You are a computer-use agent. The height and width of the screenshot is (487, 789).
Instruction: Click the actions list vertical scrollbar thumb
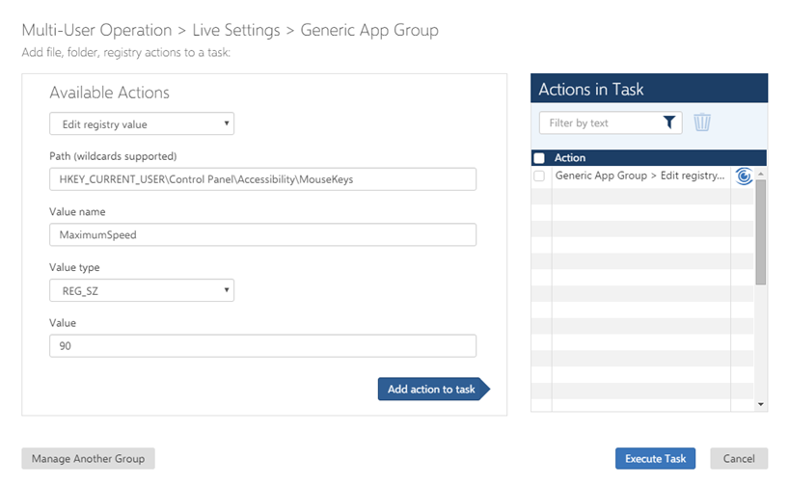tap(761, 231)
